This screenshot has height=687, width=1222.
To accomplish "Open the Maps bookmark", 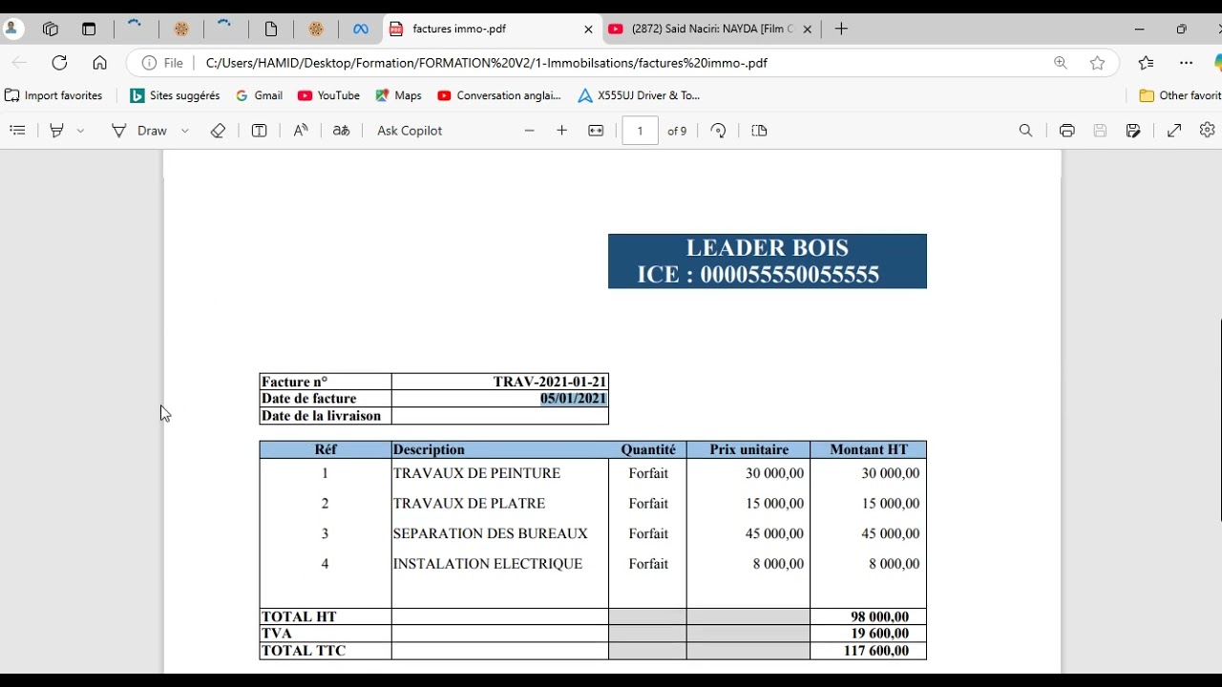I will click(398, 95).
